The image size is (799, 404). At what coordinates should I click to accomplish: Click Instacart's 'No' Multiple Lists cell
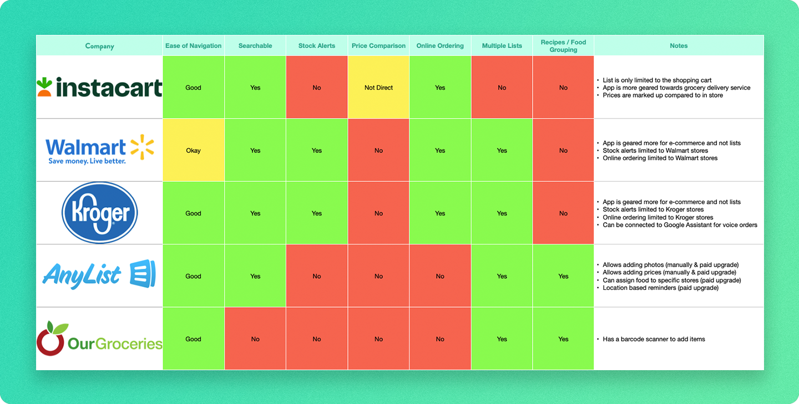tap(502, 88)
